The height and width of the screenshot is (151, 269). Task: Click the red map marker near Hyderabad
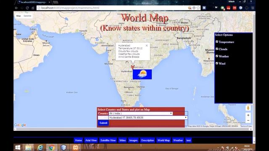tap(132, 67)
